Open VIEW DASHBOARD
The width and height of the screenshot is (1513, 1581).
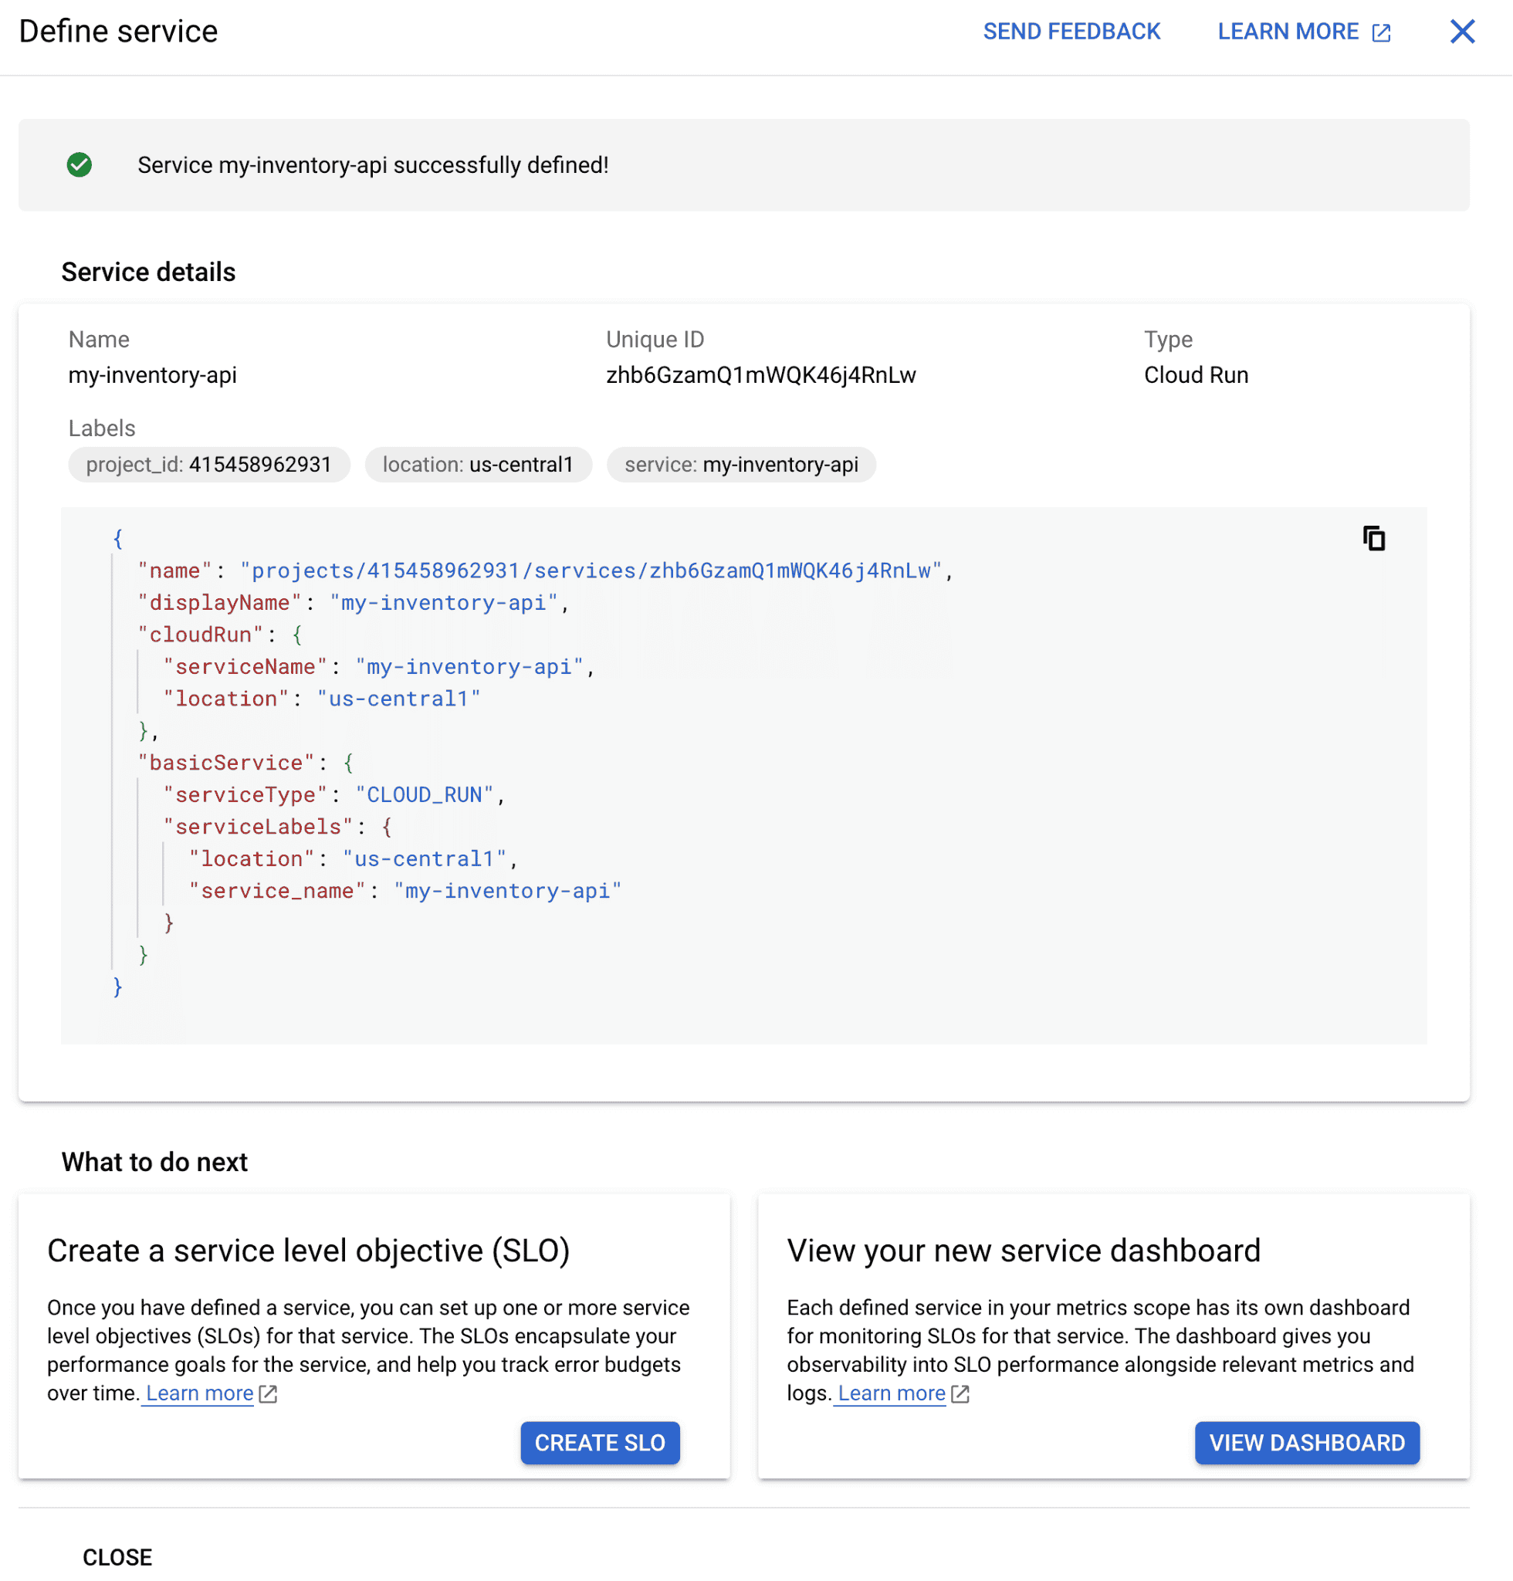click(x=1307, y=1443)
